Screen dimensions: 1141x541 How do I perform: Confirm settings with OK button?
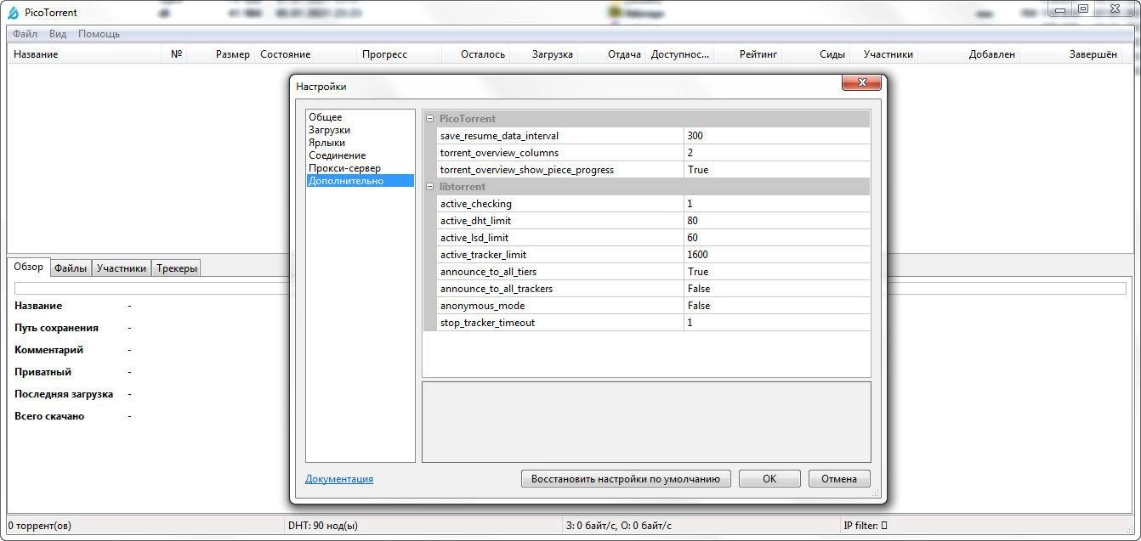pos(769,479)
